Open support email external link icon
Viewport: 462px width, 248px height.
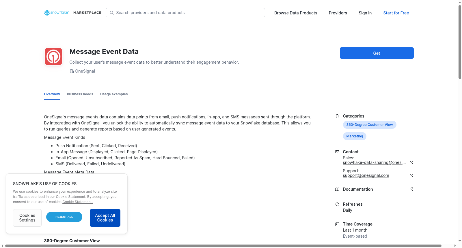(x=411, y=175)
